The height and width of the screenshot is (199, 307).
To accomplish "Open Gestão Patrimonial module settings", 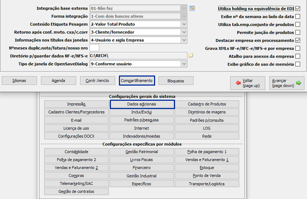I will [142, 152].
